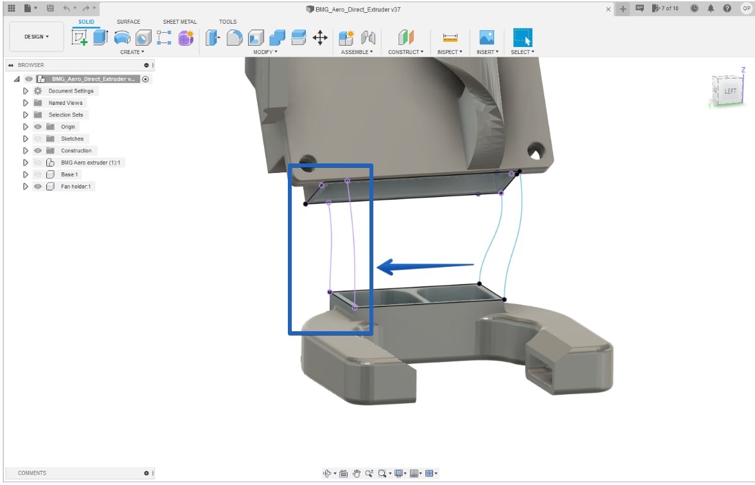Select the Create Form tool
The image size is (755, 485).
point(186,37)
